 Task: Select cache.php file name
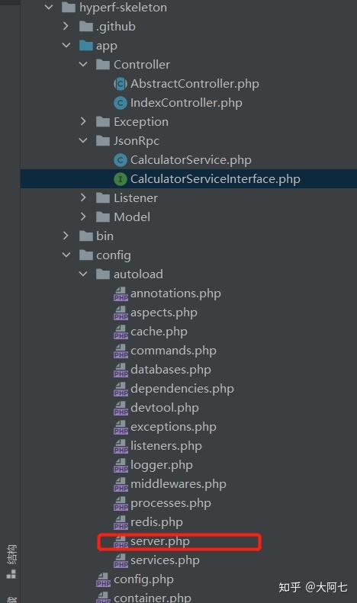click(x=159, y=332)
